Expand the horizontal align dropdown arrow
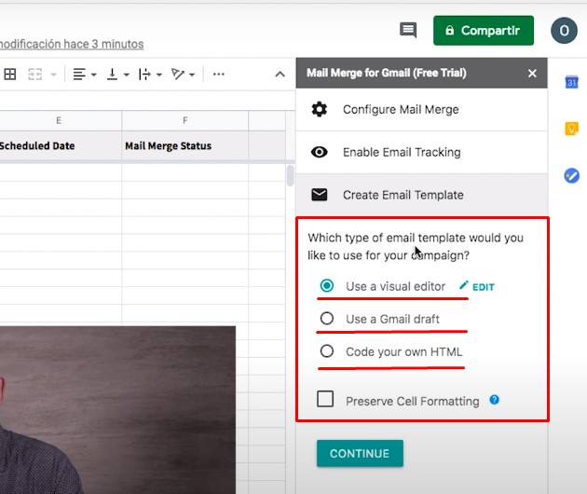This screenshot has height=494, width=587. (x=94, y=75)
